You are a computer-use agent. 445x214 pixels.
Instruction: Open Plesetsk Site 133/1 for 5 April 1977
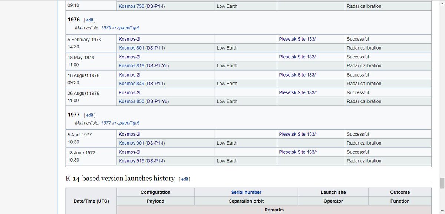[x=298, y=134]
